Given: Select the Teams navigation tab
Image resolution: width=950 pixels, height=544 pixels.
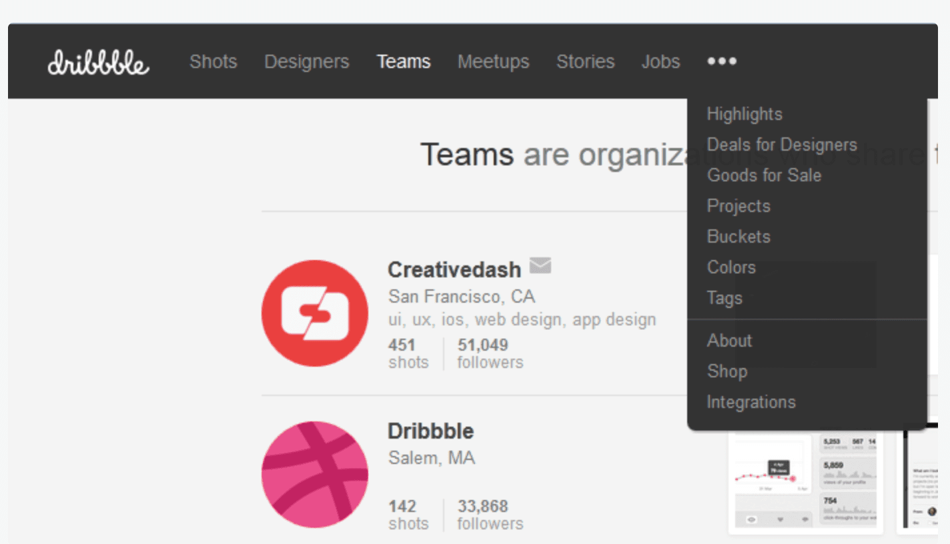Looking at the screenshot, I should pyautogui.click(x=404, y=62).
